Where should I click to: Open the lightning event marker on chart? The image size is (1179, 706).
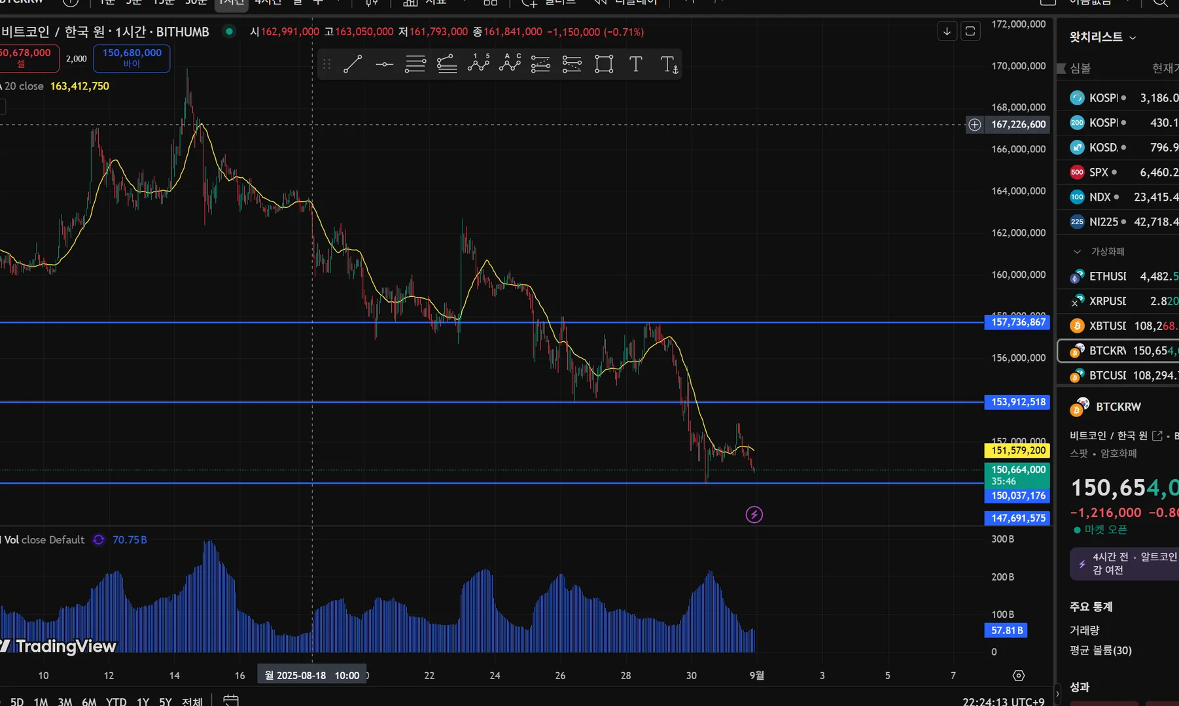pos(754,514)
